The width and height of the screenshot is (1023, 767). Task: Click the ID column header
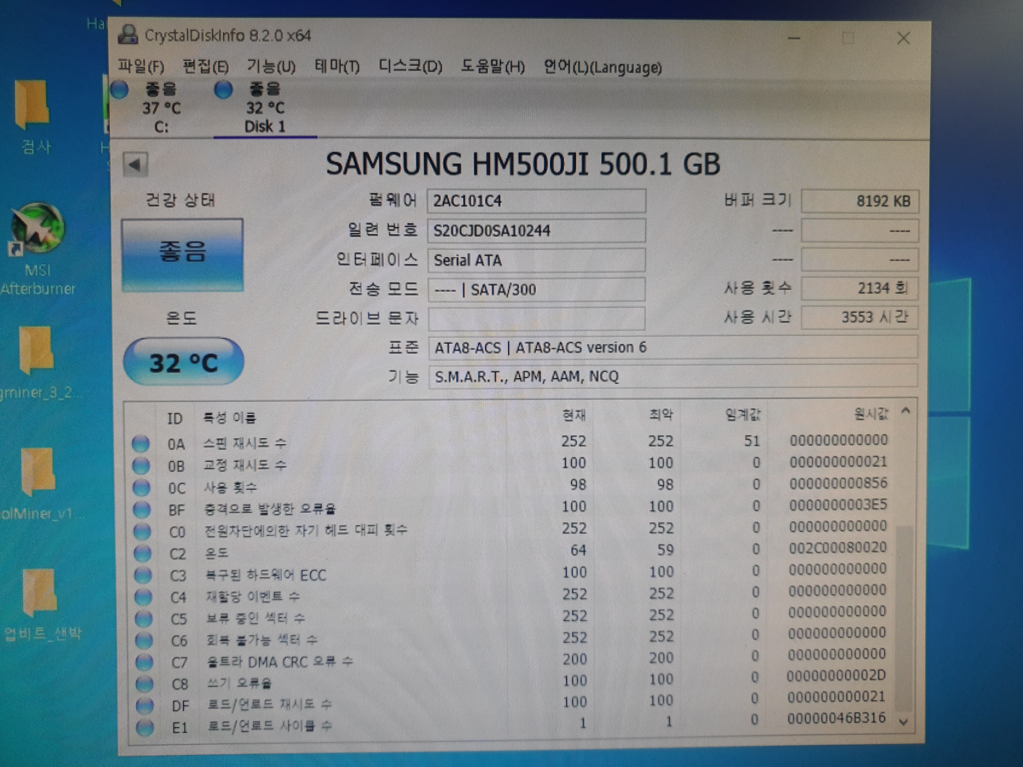pyautogui.click(x=174, y=419)
